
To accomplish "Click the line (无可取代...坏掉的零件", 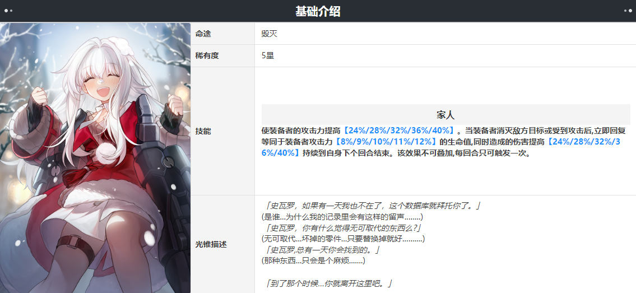I will click(x=343, y=239).
